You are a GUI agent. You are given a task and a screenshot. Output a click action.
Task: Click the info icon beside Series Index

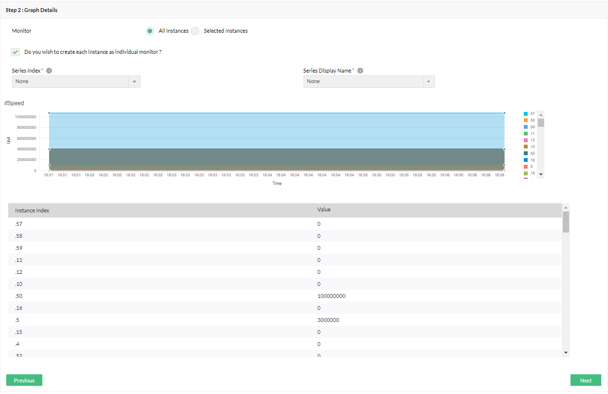pyautogui.click(x=49, y=71)
